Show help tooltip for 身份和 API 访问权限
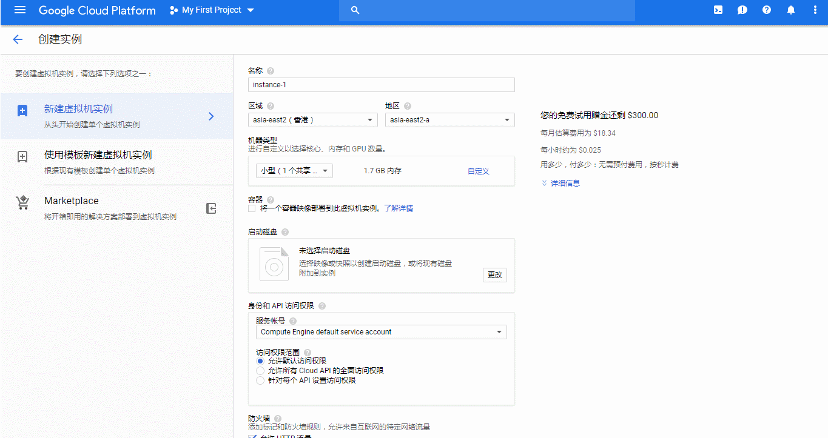 point(322,306)
